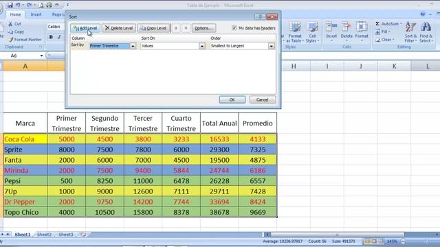Viewport: 440px width, 247px height.
Task: Open Sort & Filter menu
Action: point(410,32)
